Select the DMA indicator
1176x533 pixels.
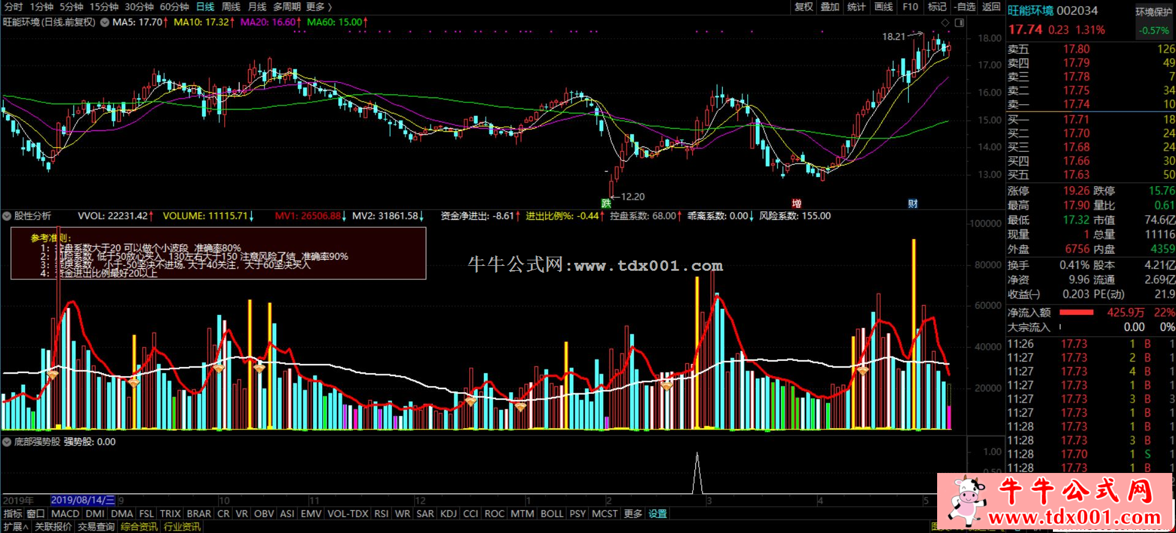(x=122, y=513)
